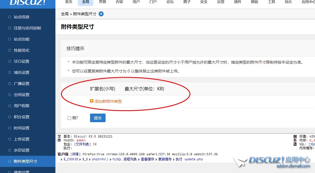Open the 圈子 top tab

point(187,2)
